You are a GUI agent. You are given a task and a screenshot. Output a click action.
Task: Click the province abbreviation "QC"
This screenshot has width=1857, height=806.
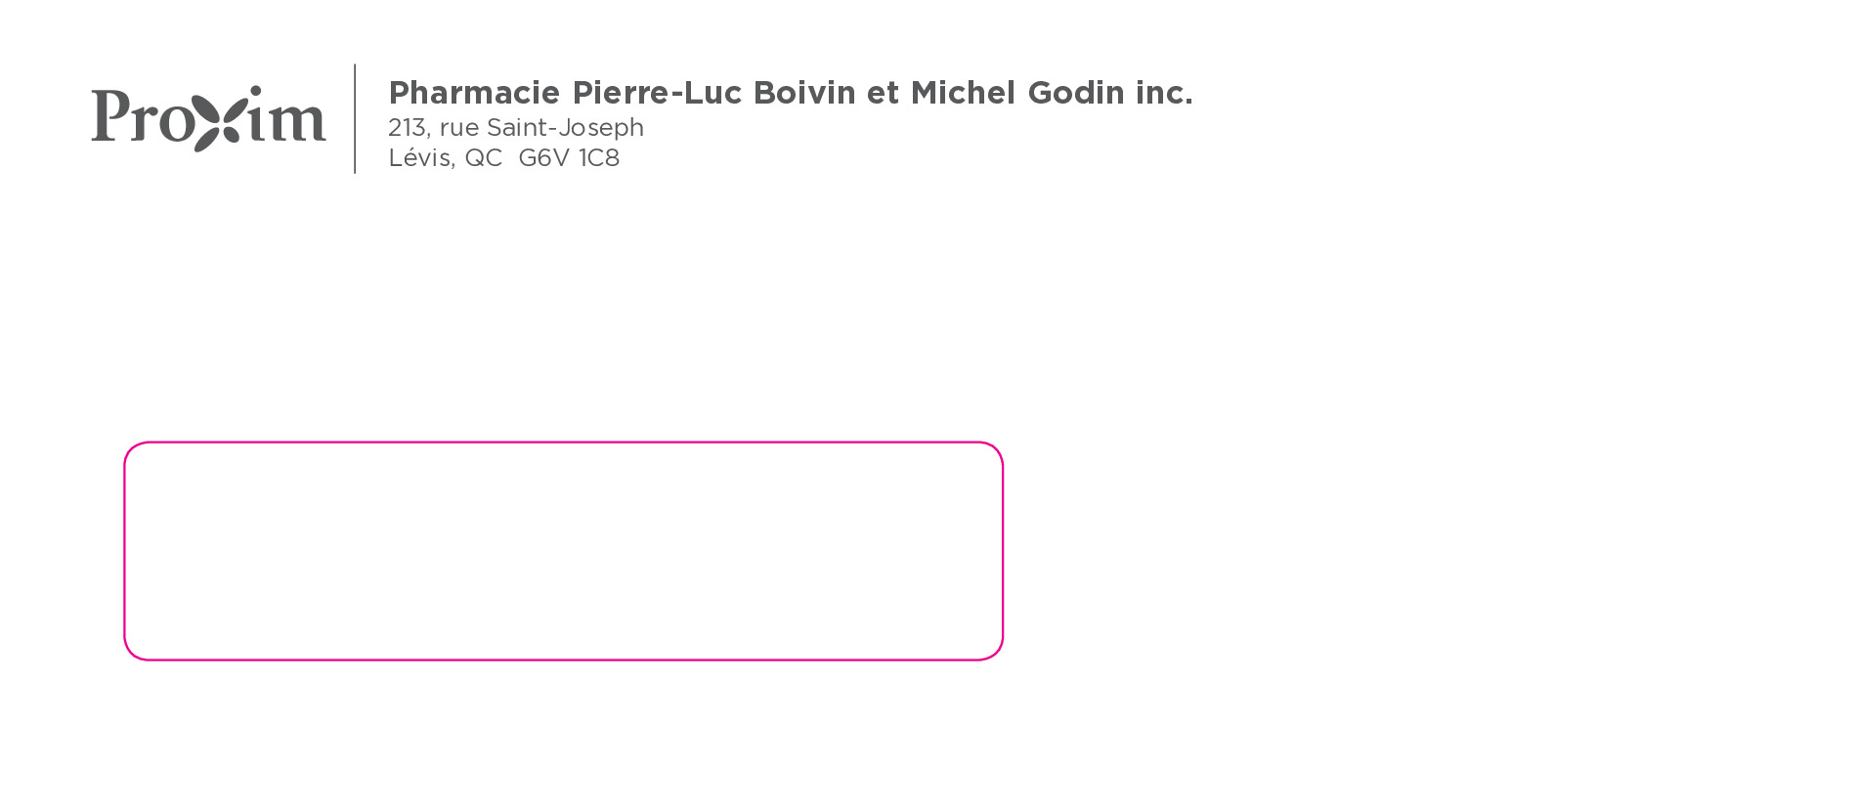coord(483,158)
